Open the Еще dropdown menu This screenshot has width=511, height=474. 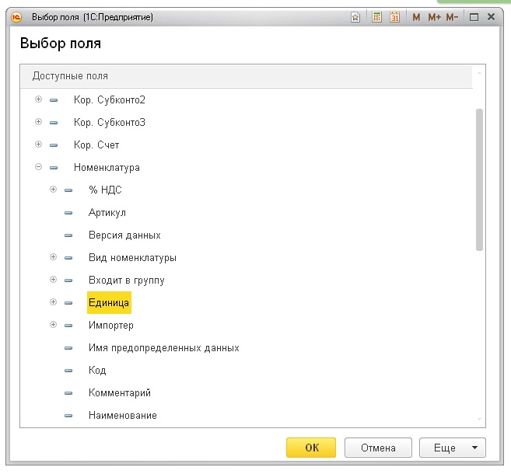click(x=453, y=448)
